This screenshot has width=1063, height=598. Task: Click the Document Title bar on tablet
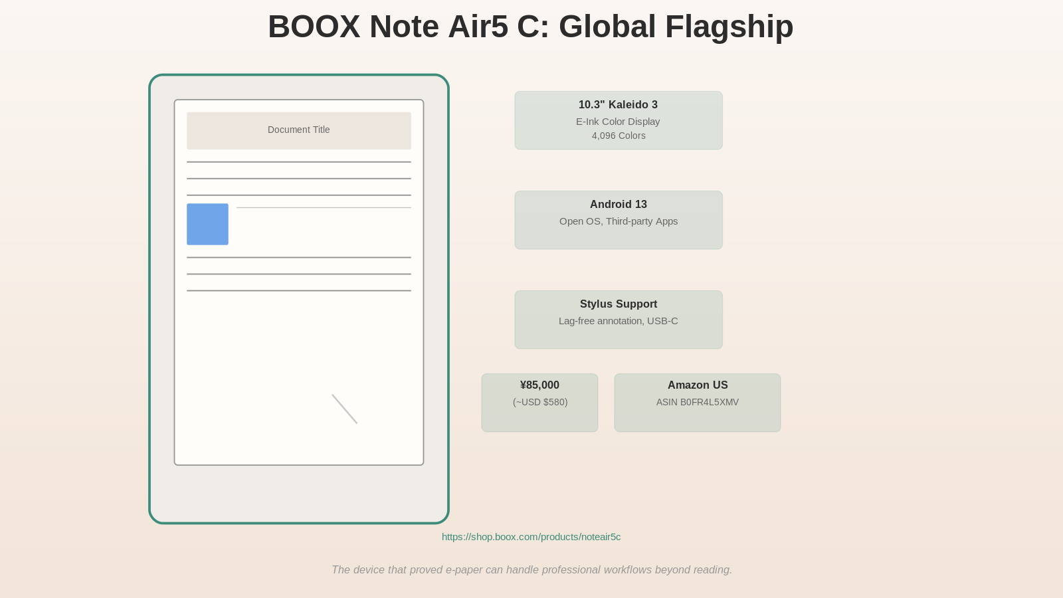[x=299, y=131]
